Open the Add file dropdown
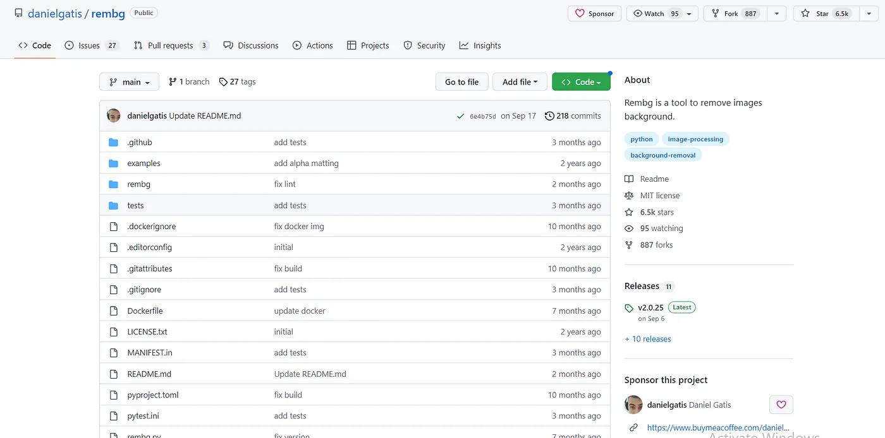 click(x=520, y=82)
